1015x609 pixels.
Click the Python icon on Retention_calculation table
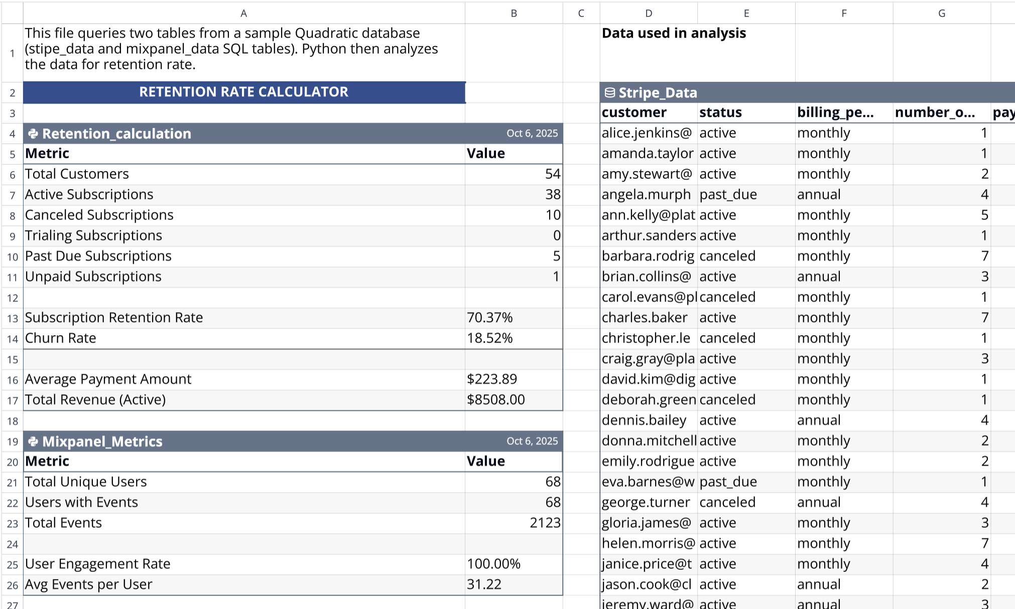point(34,133)
